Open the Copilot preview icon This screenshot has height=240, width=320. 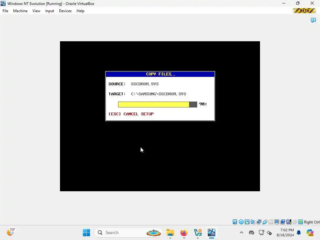tap(310, 232)
